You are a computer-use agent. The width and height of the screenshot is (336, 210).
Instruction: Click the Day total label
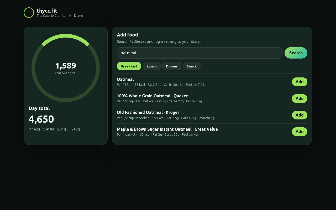(x=39, y=108)
